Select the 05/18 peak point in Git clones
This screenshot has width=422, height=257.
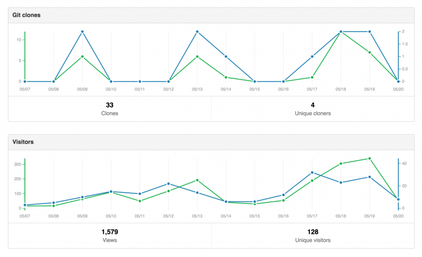341,32
